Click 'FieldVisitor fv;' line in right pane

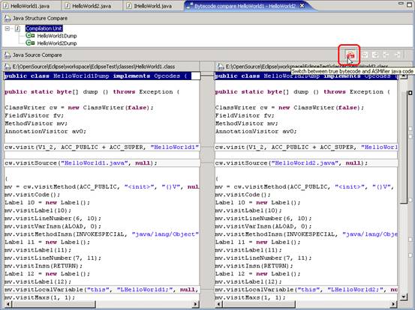coord(245,115)
